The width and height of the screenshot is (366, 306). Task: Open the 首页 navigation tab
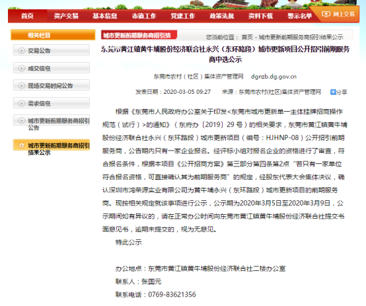[28, 16]
